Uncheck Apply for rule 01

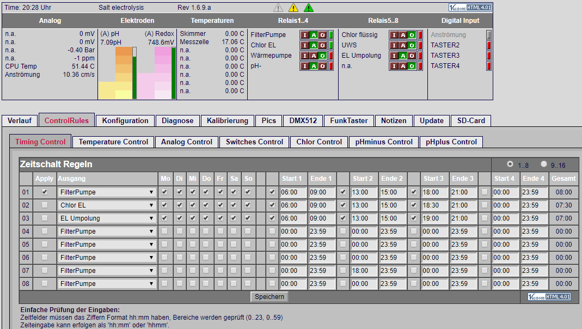pos(45,192)
